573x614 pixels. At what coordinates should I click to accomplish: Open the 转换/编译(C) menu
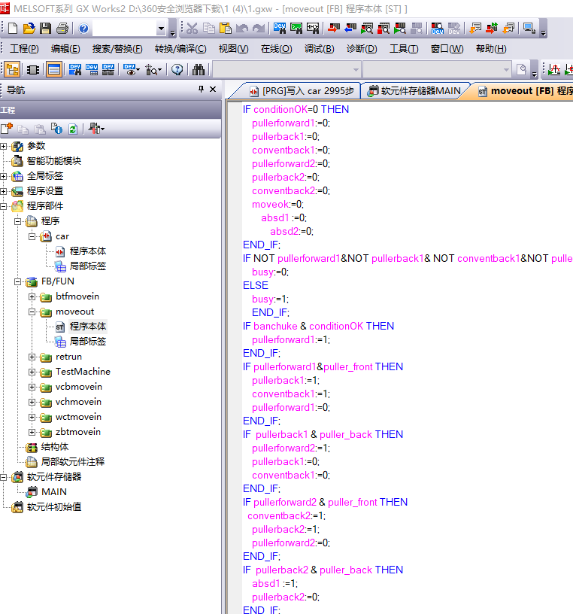point(180,49)
